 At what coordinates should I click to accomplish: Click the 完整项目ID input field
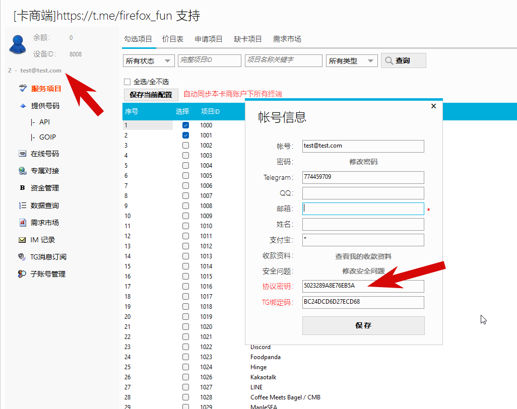(x=210, y=60)
